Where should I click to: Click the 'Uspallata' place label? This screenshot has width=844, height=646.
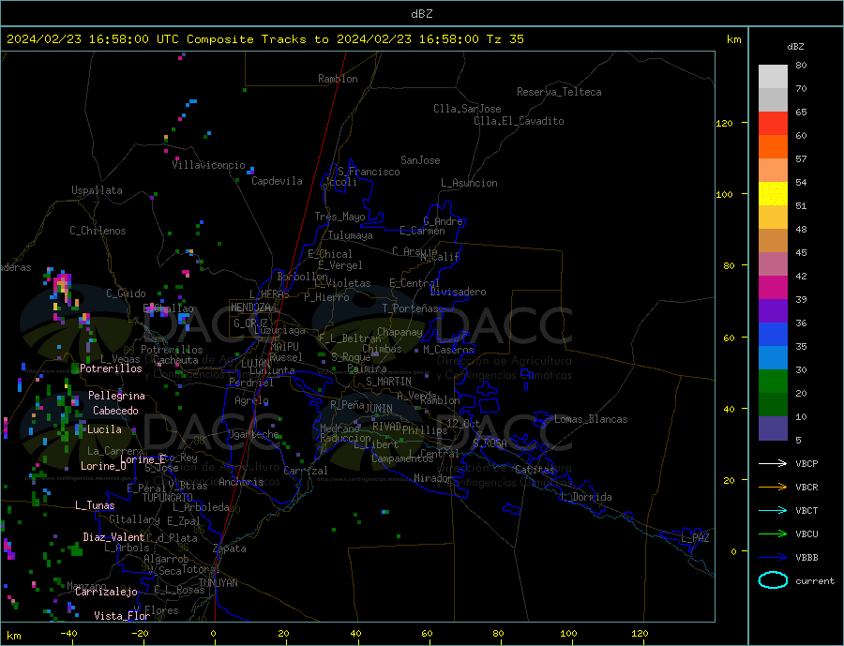point(97,190)
